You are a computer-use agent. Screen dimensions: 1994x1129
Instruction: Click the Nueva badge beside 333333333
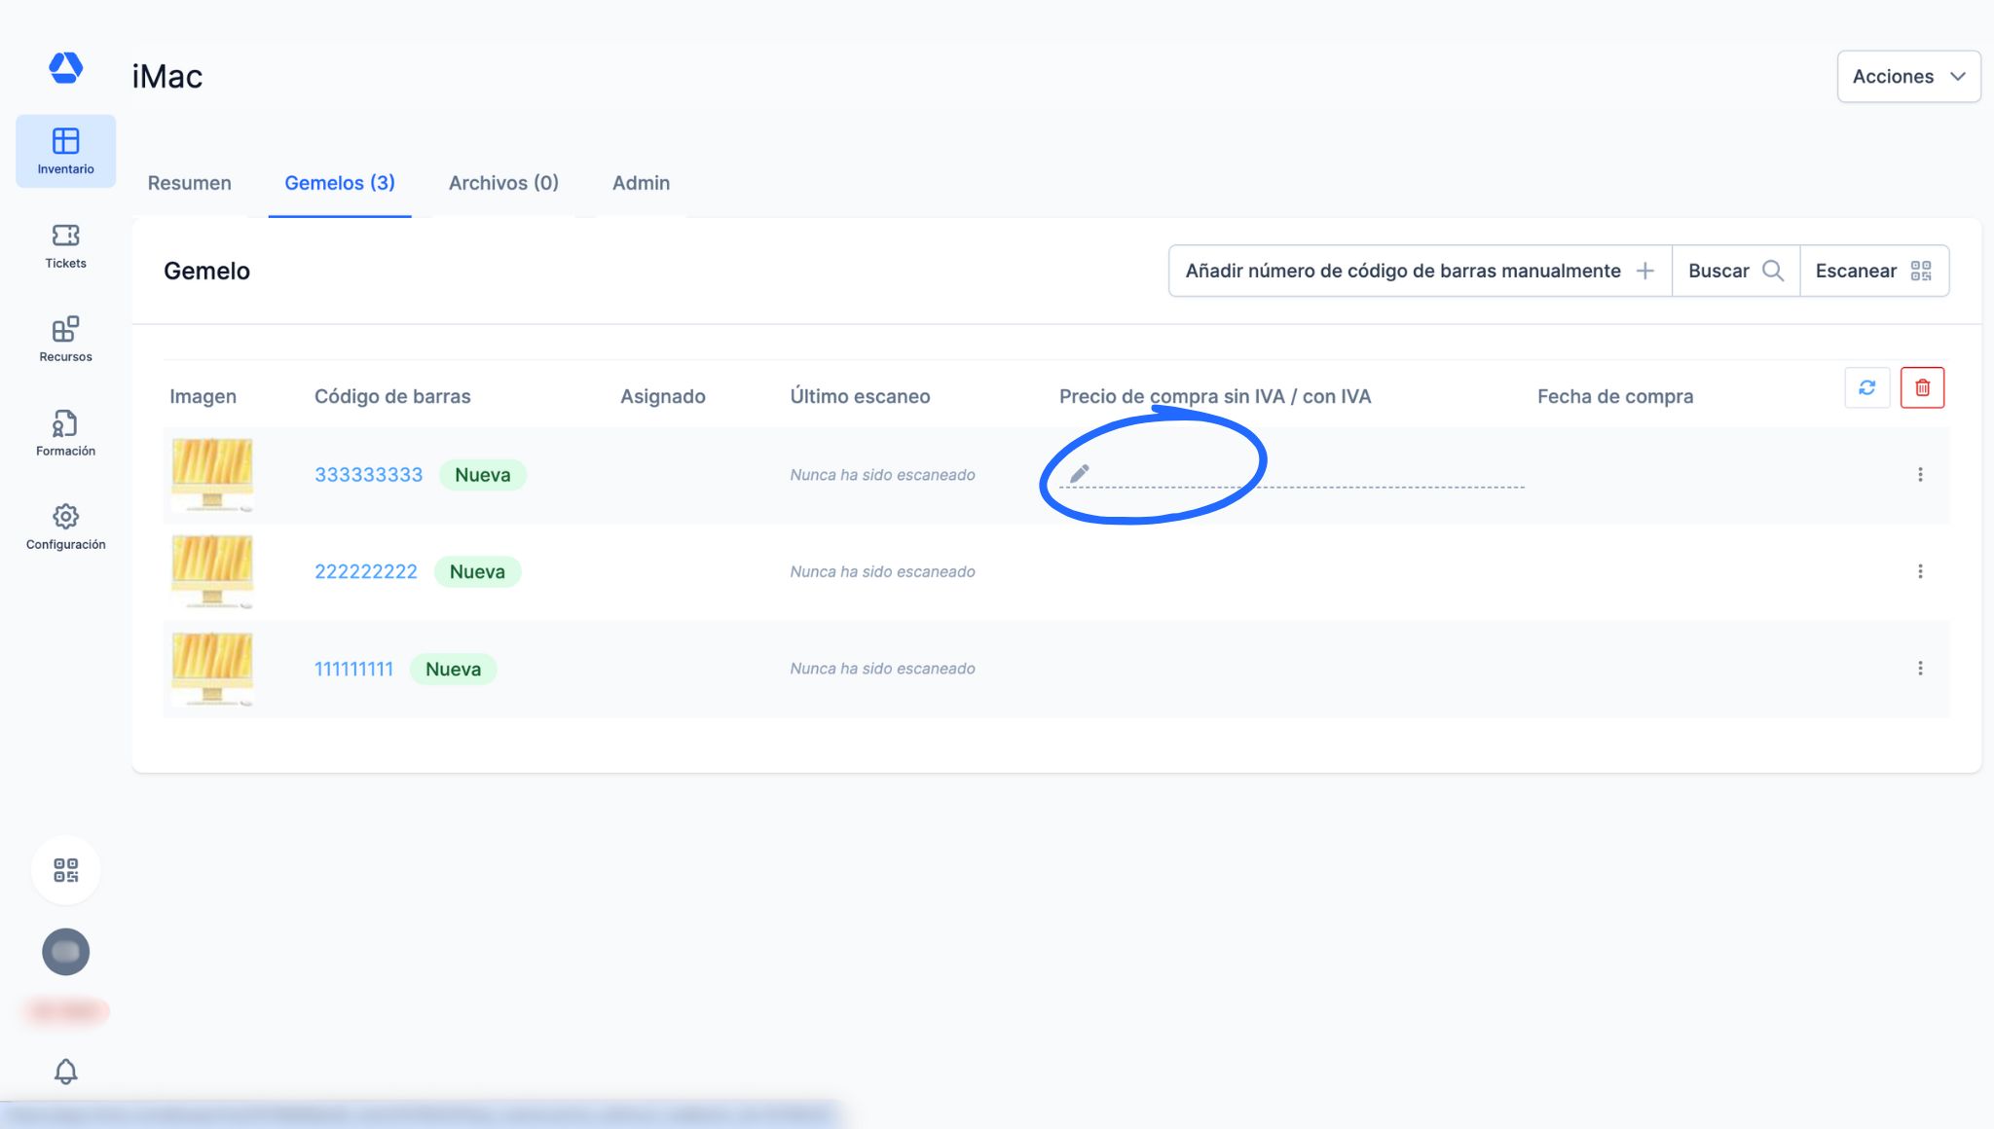click(483, 475)
